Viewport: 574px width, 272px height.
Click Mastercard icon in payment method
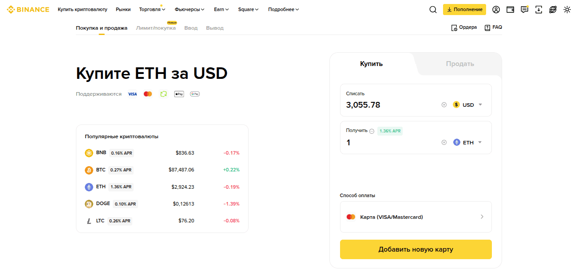click(351, 217)
